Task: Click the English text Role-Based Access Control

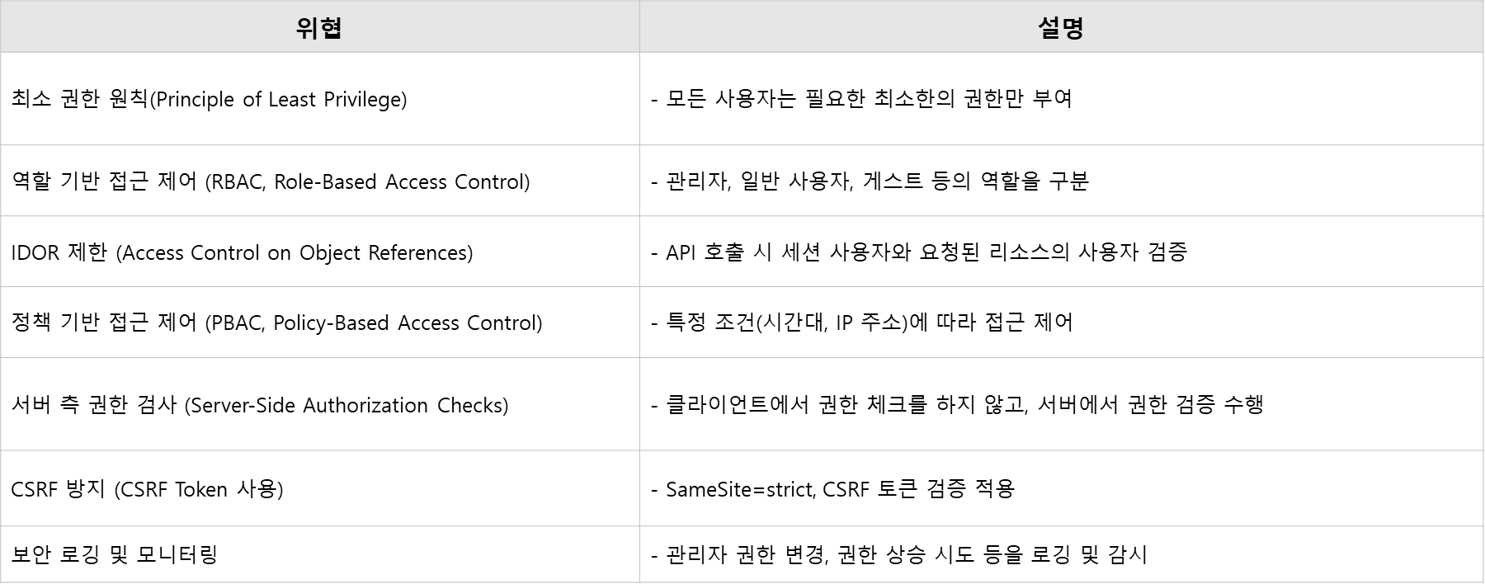Action: pyautogui.click(x=400, y=181)
